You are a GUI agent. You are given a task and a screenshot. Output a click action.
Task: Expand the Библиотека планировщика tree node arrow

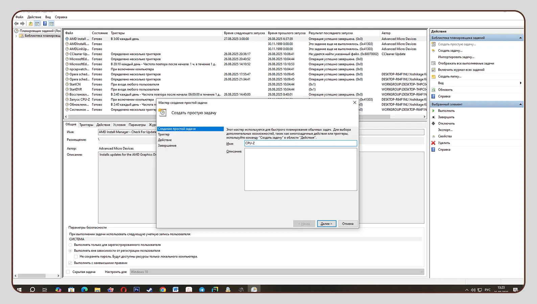click(16, 36)
